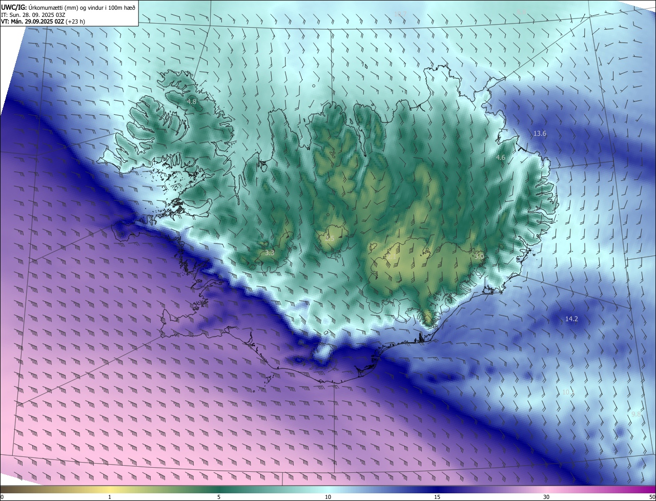Click the 10 tick label on the color scale
The width and height of the screenshot is (656, 501).
(x=328, y=497)
